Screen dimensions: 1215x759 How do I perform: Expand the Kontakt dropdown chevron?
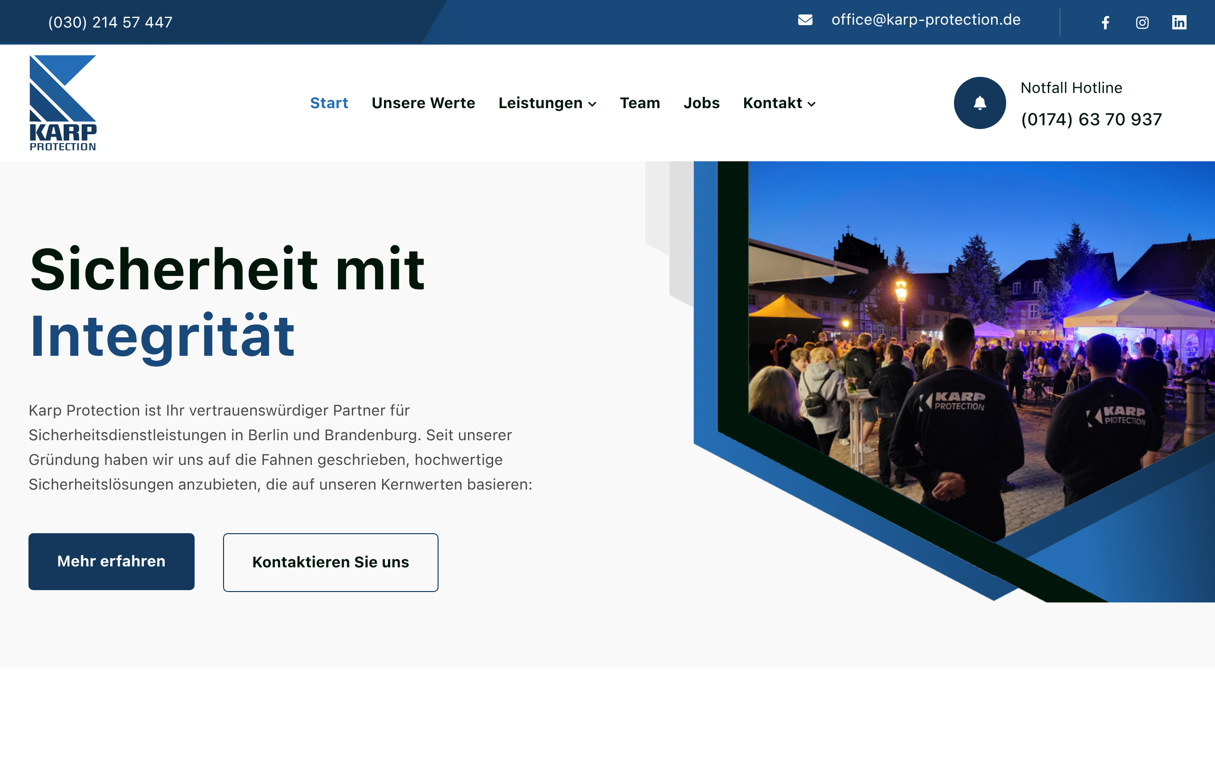click(x=812, y=104)
